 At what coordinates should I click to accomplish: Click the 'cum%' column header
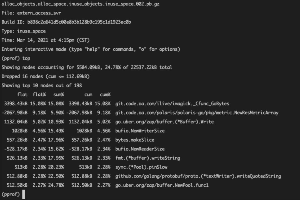coord(105,95)
